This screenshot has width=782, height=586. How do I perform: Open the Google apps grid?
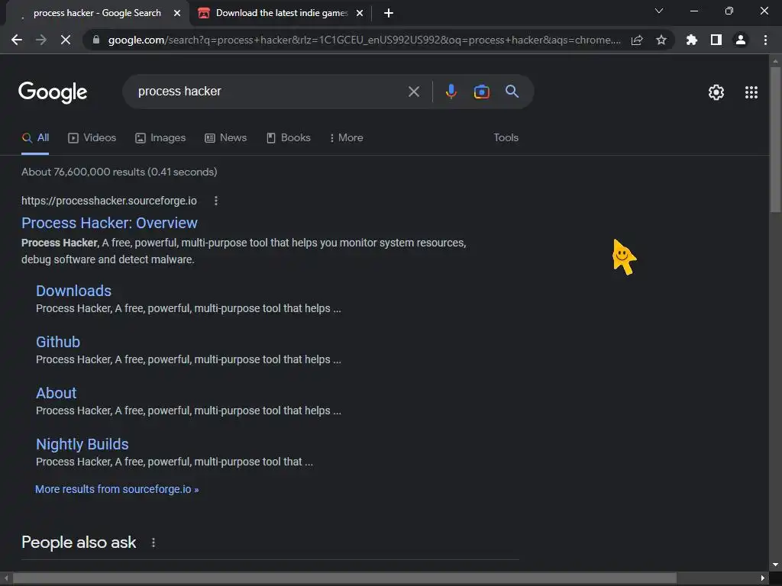(751, 92)
